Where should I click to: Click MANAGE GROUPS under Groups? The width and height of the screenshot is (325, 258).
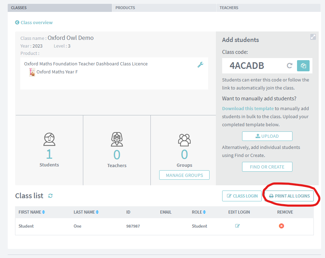click(184, 175)
